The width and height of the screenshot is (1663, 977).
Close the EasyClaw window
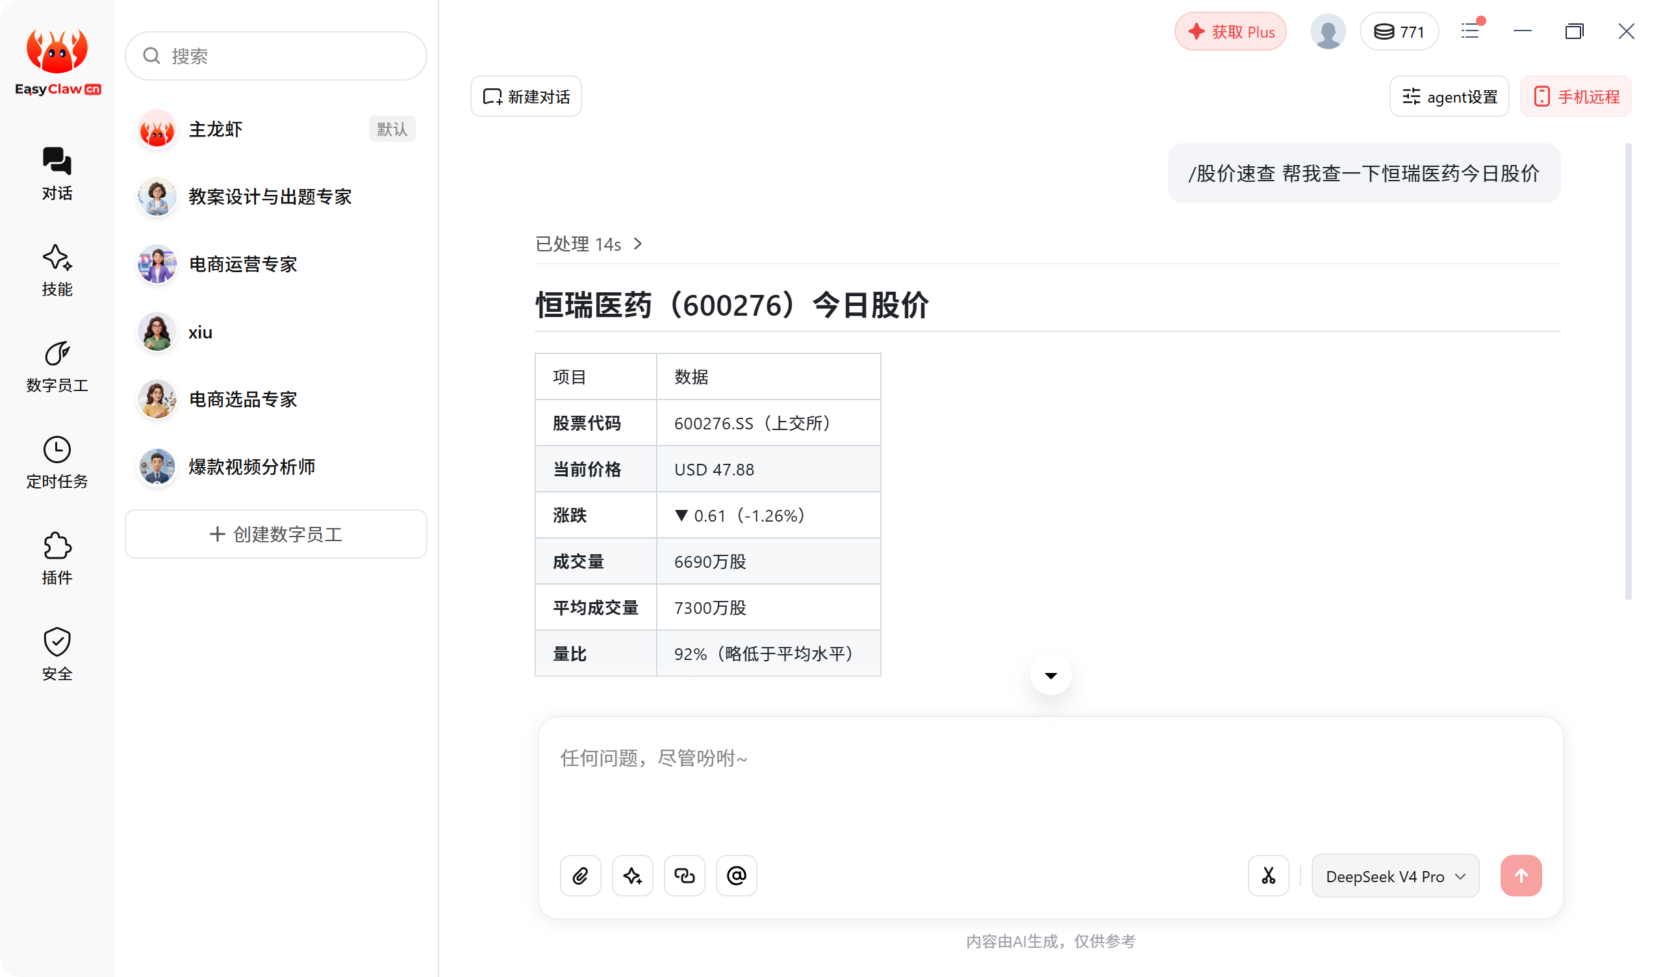[x=1626, y=31]
